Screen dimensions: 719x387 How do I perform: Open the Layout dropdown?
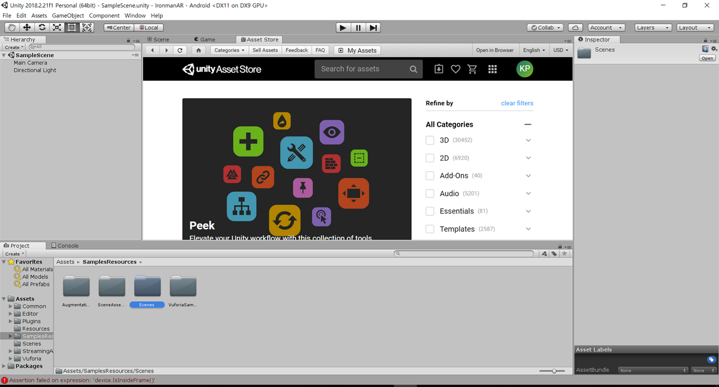pos(695,27)
